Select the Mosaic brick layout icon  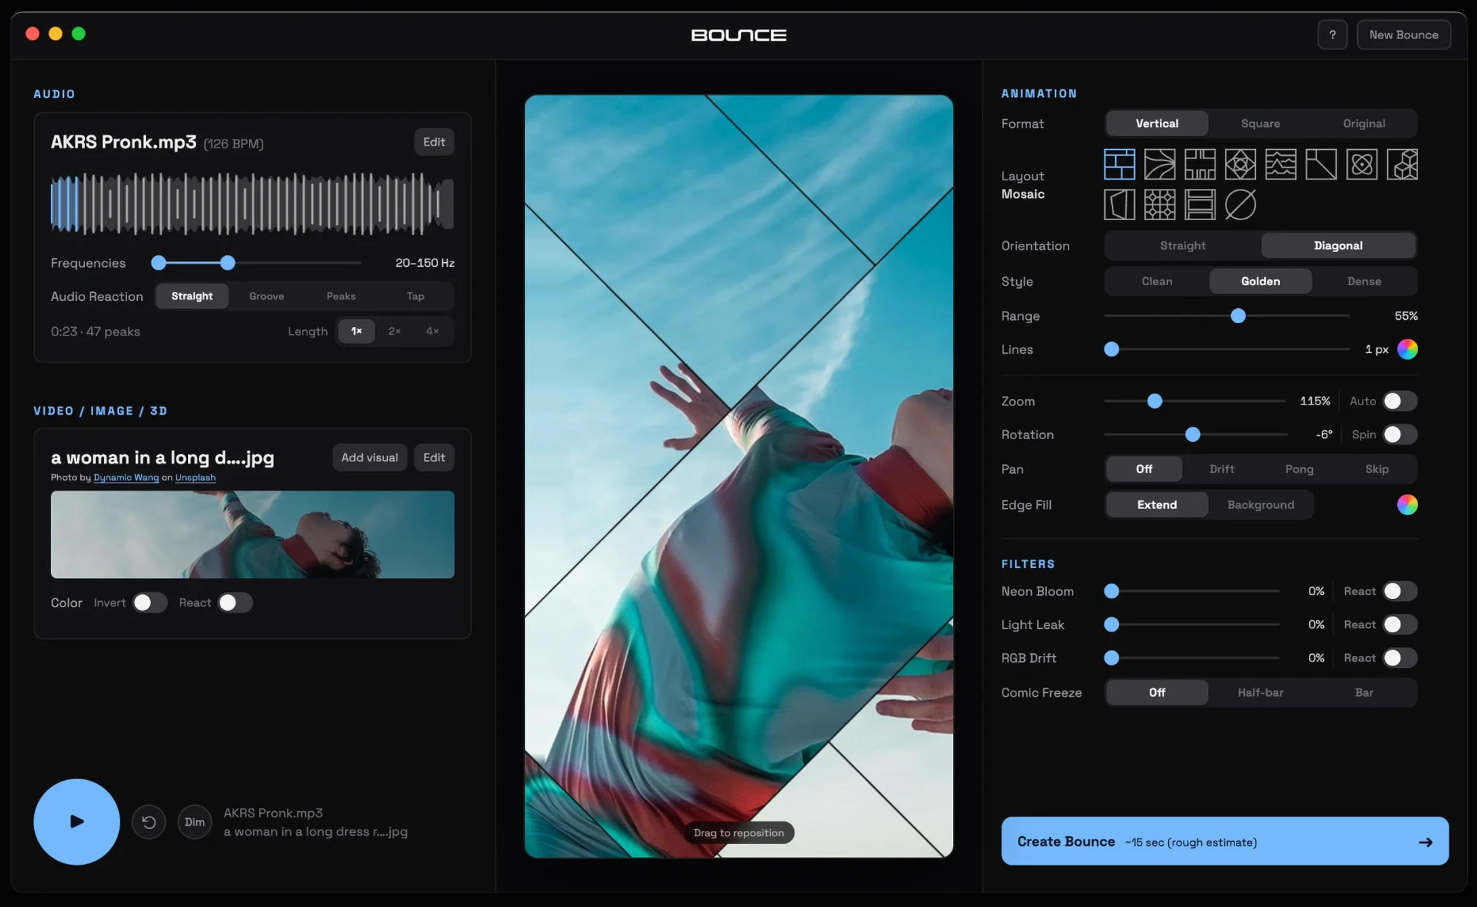[1119, 164]
